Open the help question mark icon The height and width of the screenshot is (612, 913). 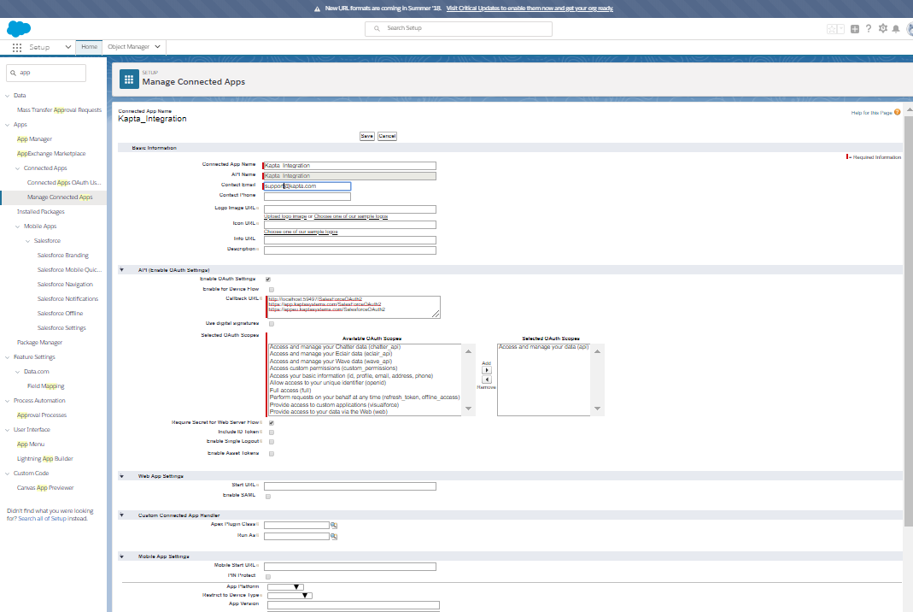pyautogui.click(x=869, y=28)
